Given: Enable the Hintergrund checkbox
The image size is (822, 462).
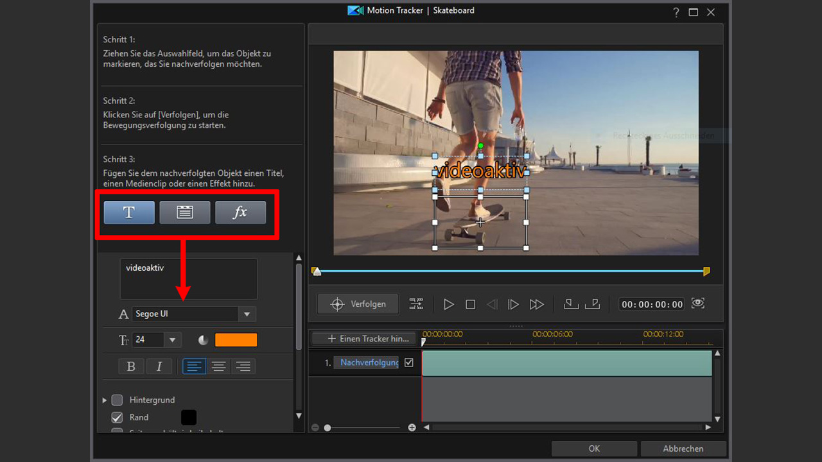Looking at the screenshot, I should click(117, 400).
